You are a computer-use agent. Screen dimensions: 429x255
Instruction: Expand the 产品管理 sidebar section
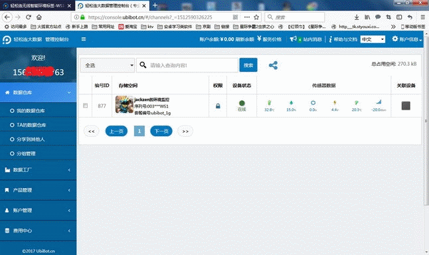38,190
